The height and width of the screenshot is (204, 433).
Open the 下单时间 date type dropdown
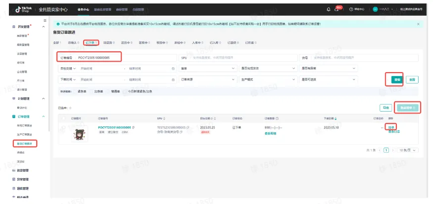pos(68,80)
